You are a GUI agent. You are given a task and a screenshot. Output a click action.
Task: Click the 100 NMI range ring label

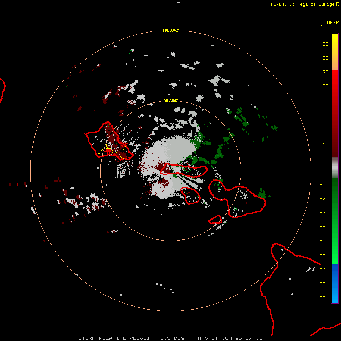(x=170, y=30)
